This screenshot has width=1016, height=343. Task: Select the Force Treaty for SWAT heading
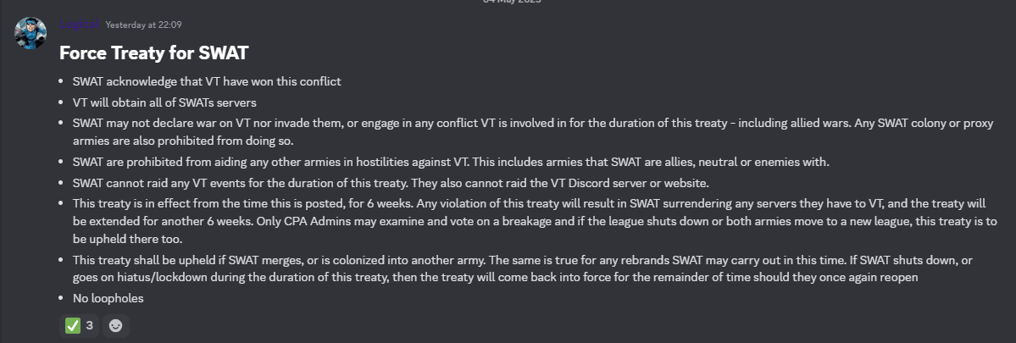point(153,53)
